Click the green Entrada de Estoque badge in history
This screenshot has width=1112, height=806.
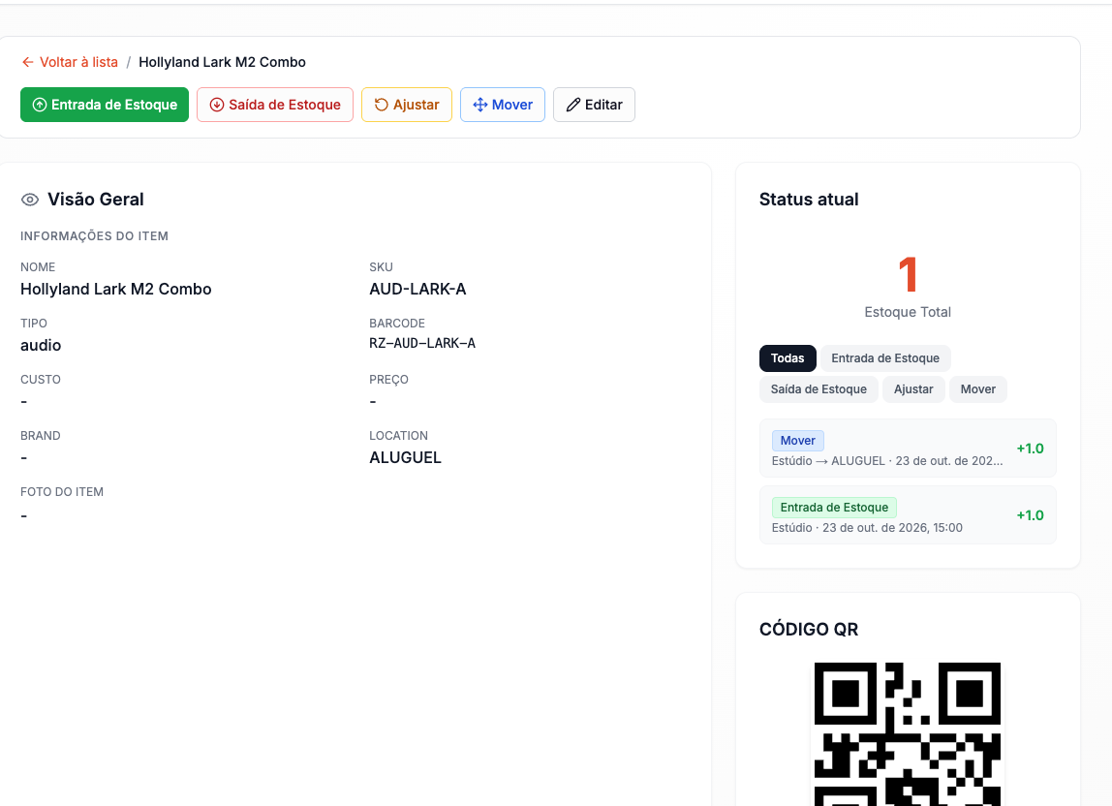(x=834, y=508)
